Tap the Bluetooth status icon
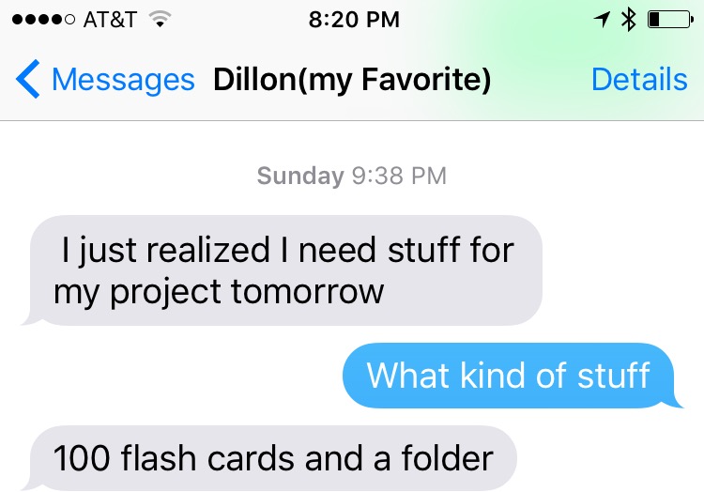Viewport: 704px width, 492px height. click(x=629, y=20)
